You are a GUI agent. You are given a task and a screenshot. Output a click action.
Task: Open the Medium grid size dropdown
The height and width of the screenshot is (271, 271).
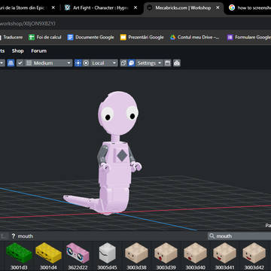click(48, 63)
